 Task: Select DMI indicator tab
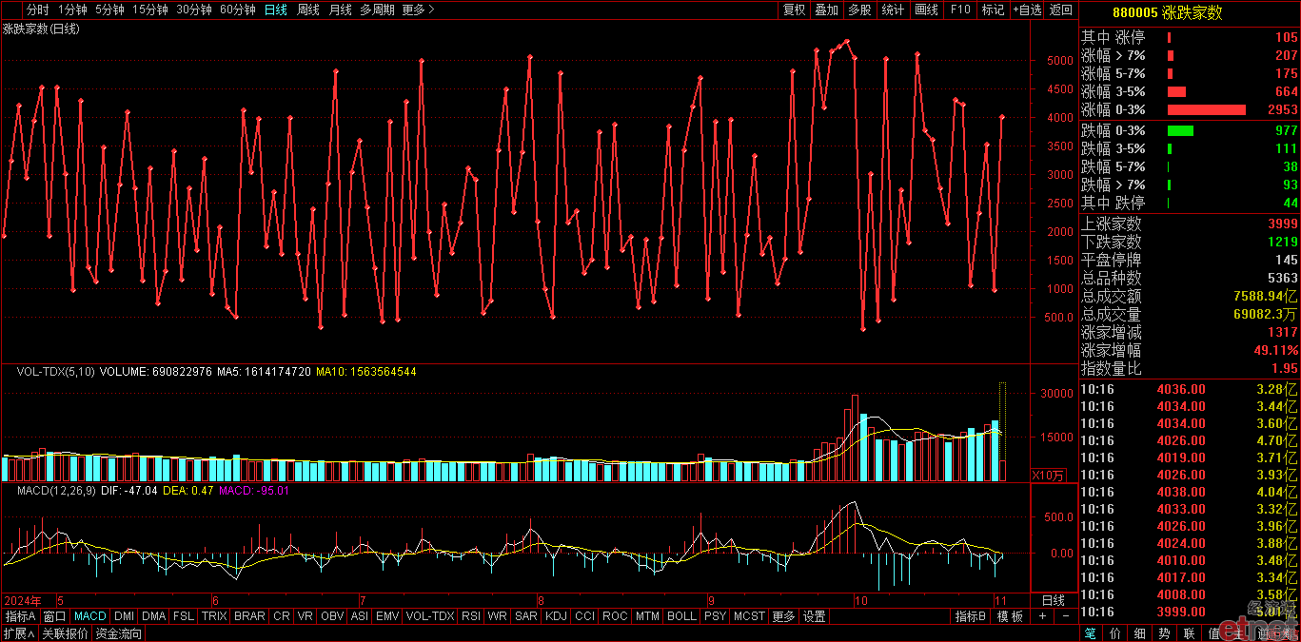(x=125, y=616)
